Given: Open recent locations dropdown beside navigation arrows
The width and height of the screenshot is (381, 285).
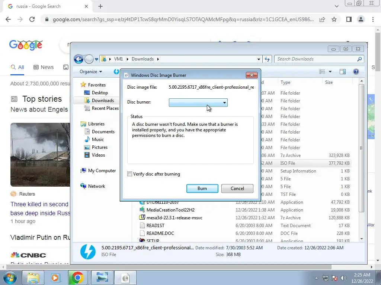Looking at the screenshot, I should coord(96,59).
